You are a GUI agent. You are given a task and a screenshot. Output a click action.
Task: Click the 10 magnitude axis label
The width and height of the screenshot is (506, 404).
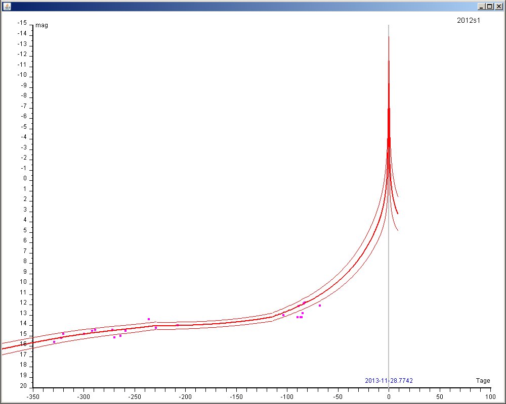(23, 282)
